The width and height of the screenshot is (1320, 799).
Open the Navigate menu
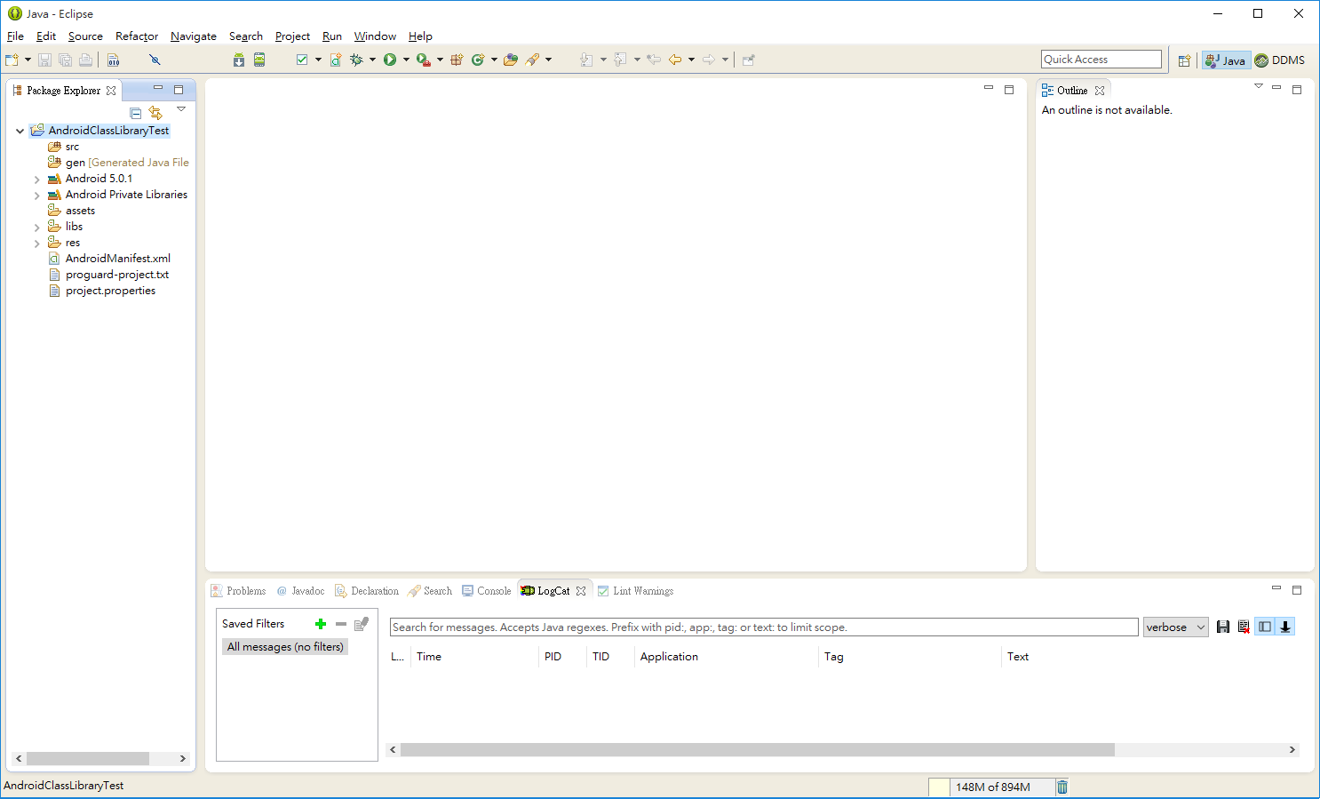(194, 36)
